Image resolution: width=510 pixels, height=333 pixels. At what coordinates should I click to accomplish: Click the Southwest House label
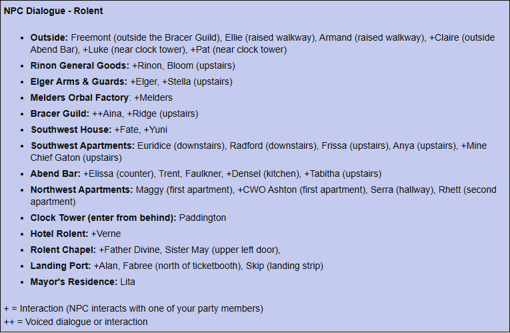point(71,129)
